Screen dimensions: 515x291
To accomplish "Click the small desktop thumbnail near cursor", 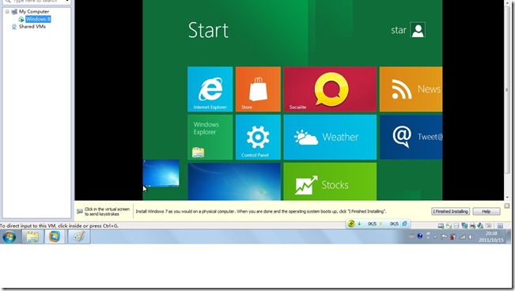I will 161,173.
